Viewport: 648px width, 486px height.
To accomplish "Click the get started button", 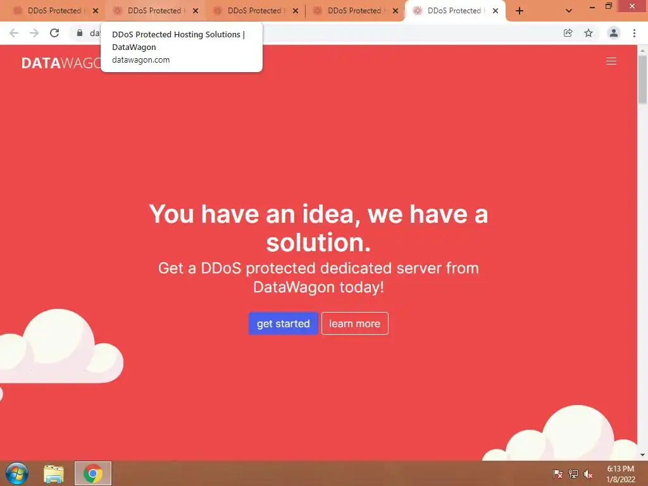I will coord(283,323).
